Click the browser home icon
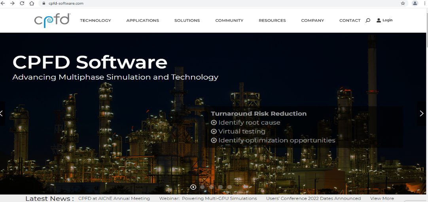Screen dimensions: 428x202 [x=32, y=3]
